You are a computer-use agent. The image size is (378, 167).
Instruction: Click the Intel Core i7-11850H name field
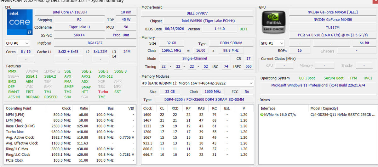pos(70,12)
